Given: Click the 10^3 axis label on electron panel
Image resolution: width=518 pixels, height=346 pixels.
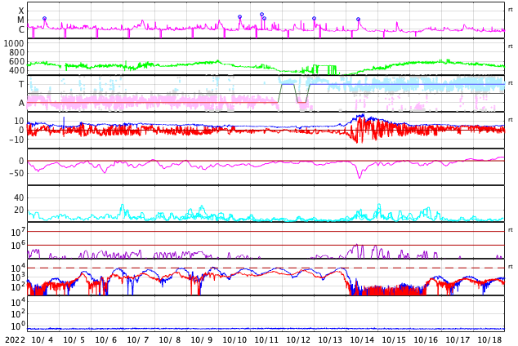Looking at the screenshot, I should point(18,277).
